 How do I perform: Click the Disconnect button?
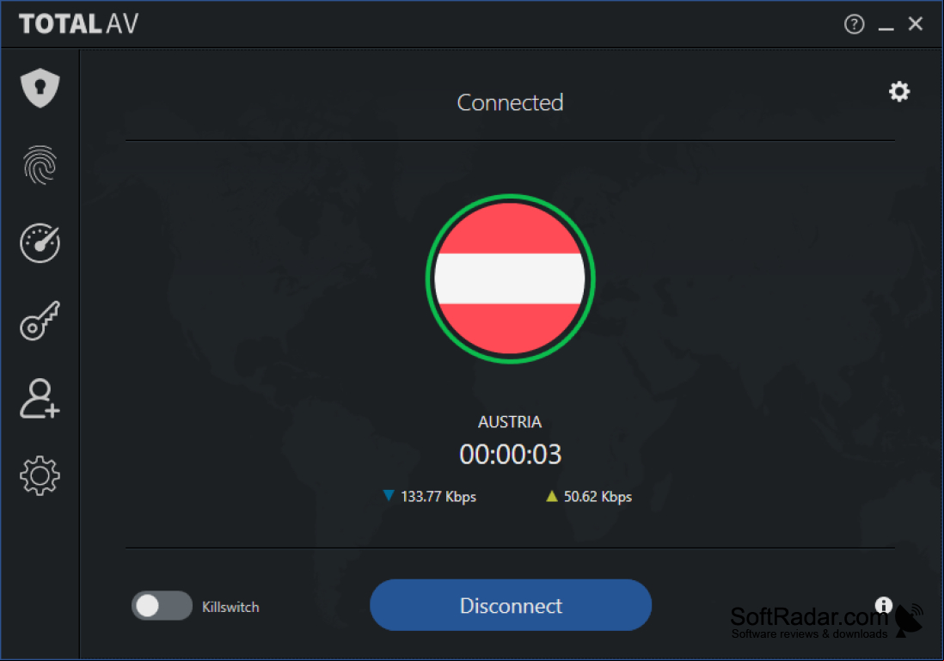[511, 605]
